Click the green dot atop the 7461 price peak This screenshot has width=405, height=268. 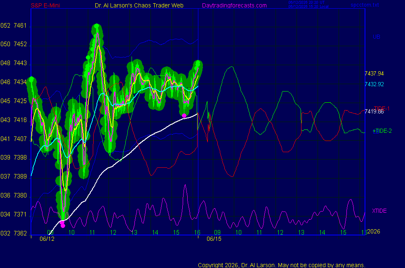pyautogui.click(x=97, y=26)
